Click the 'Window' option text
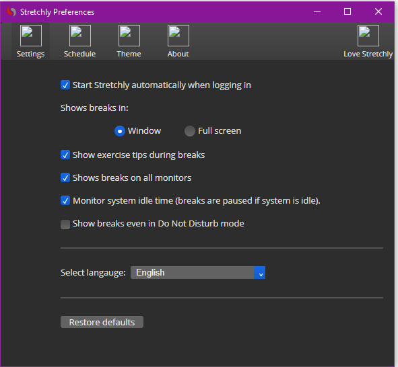398x367 pixels. [144, 131]
